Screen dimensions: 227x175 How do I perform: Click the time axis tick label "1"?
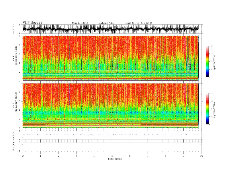pyautogui.click(x=40, y=156)
